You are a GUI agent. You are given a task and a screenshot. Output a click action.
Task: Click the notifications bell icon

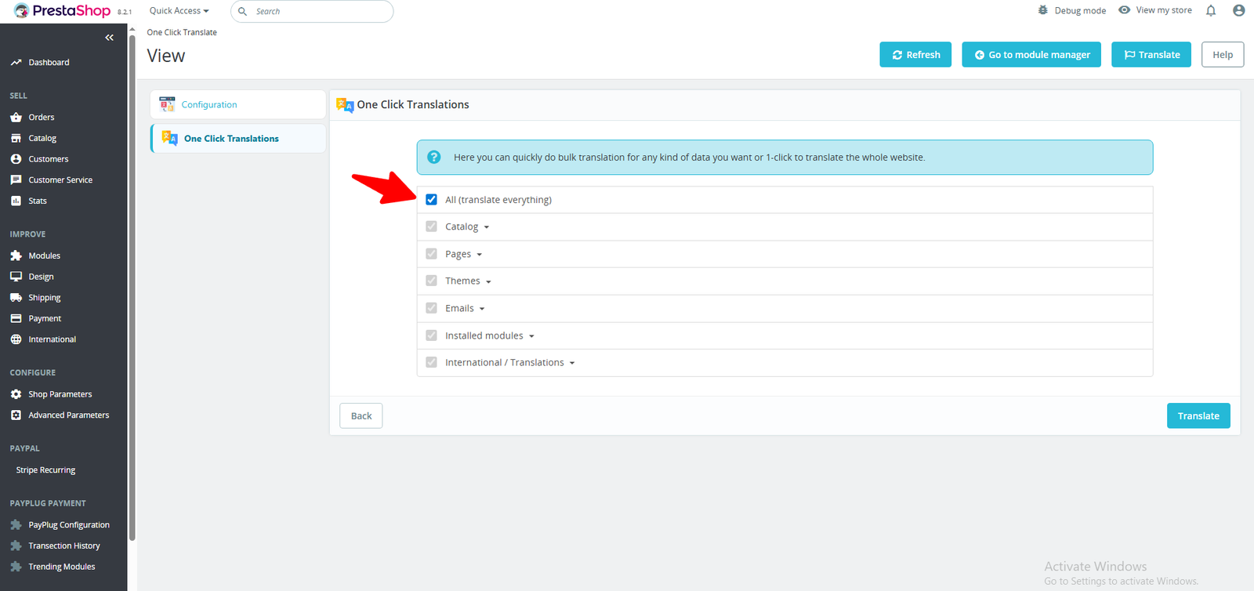pos(1210,11)
